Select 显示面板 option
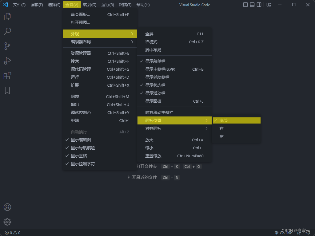 tap(174, 101)
